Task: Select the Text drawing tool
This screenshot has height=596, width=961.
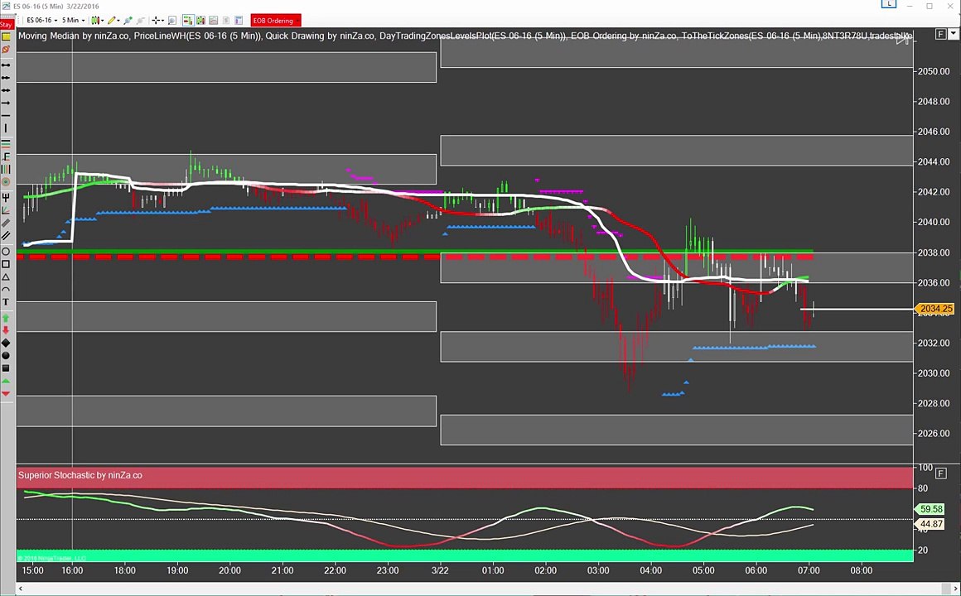Action: tap(6, 302)
